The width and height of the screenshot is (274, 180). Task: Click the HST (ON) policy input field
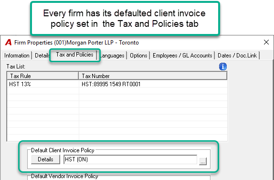click(x=130, y=159)
